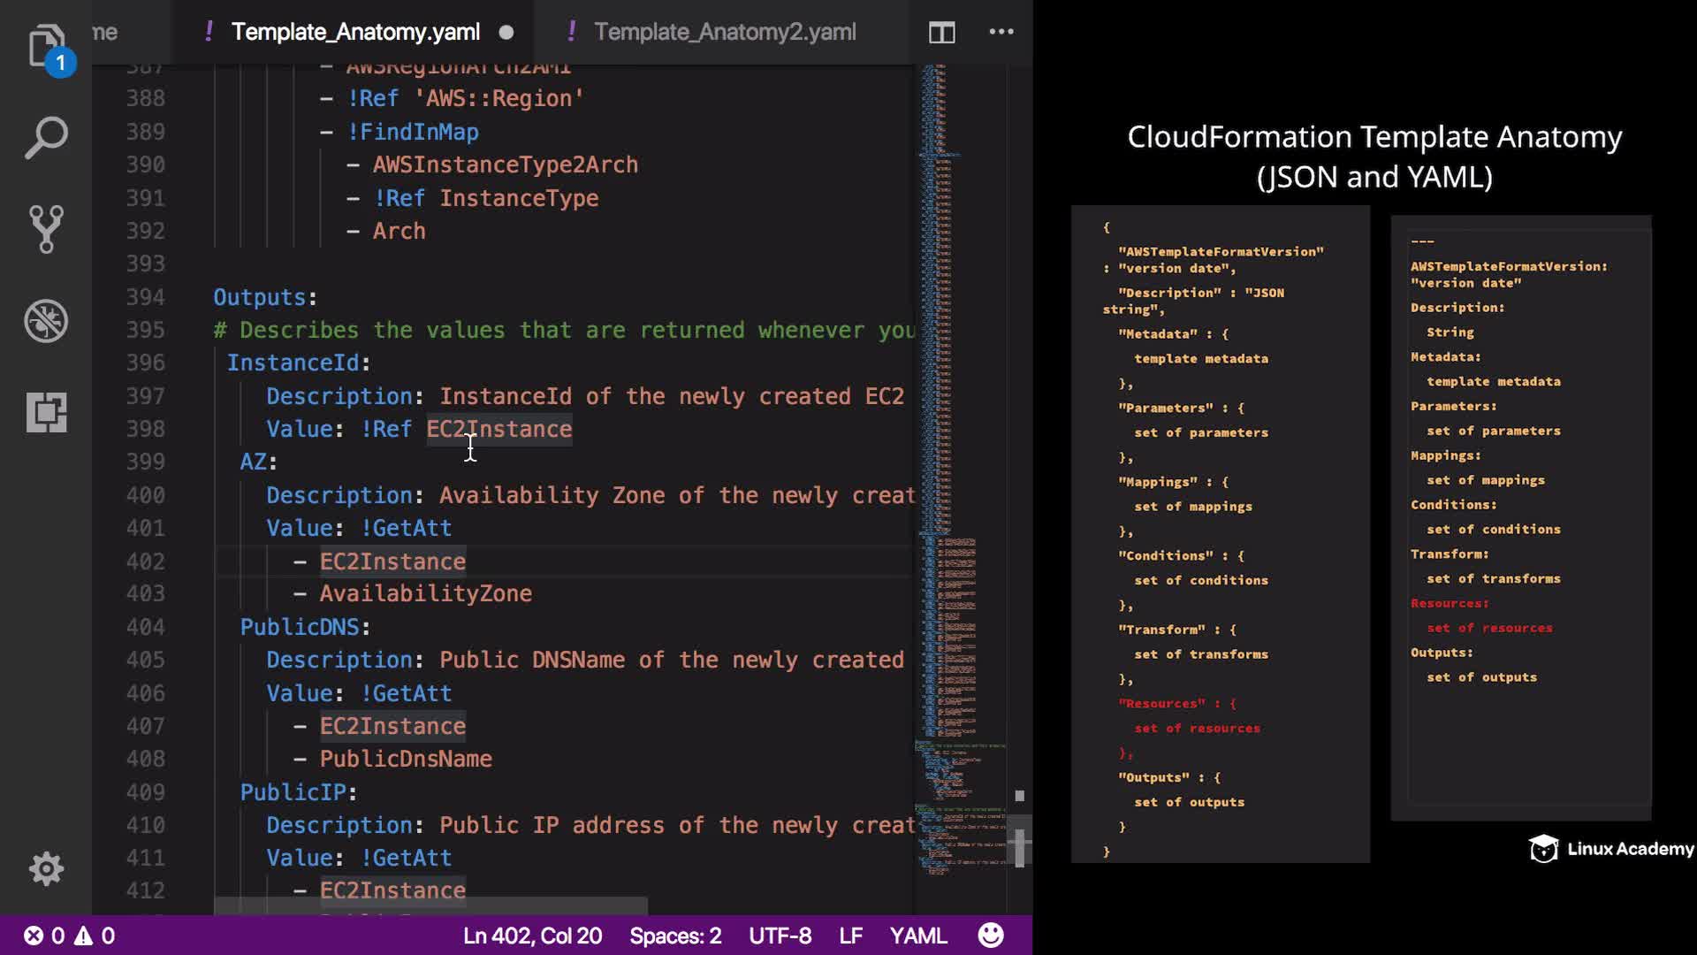Click the unsaved dot on Template_Anatomy.yaml tab

click(x=506, y=33)
